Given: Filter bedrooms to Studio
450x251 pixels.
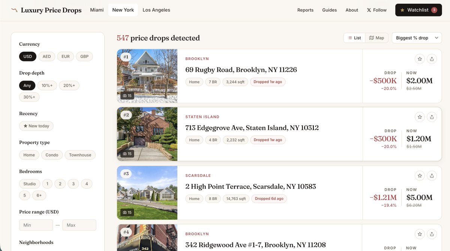Looking at the screenshot, I should point(30,184).
